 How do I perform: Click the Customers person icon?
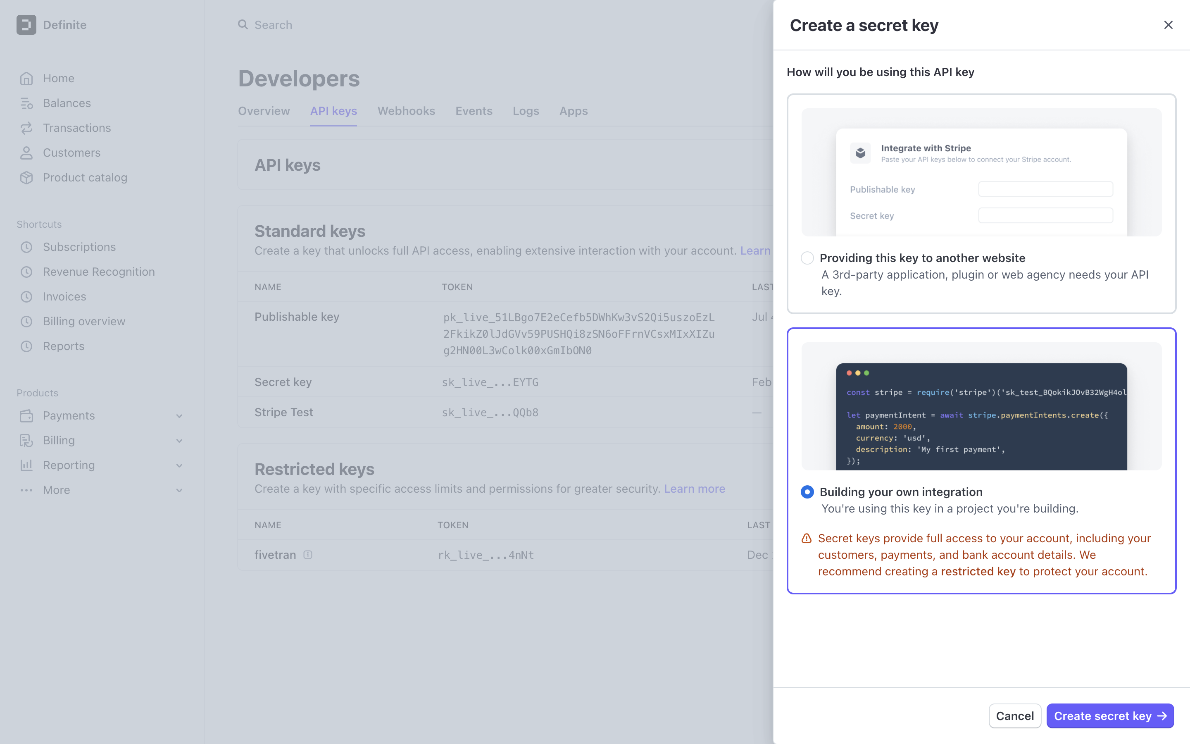click(x=26, y=153)
